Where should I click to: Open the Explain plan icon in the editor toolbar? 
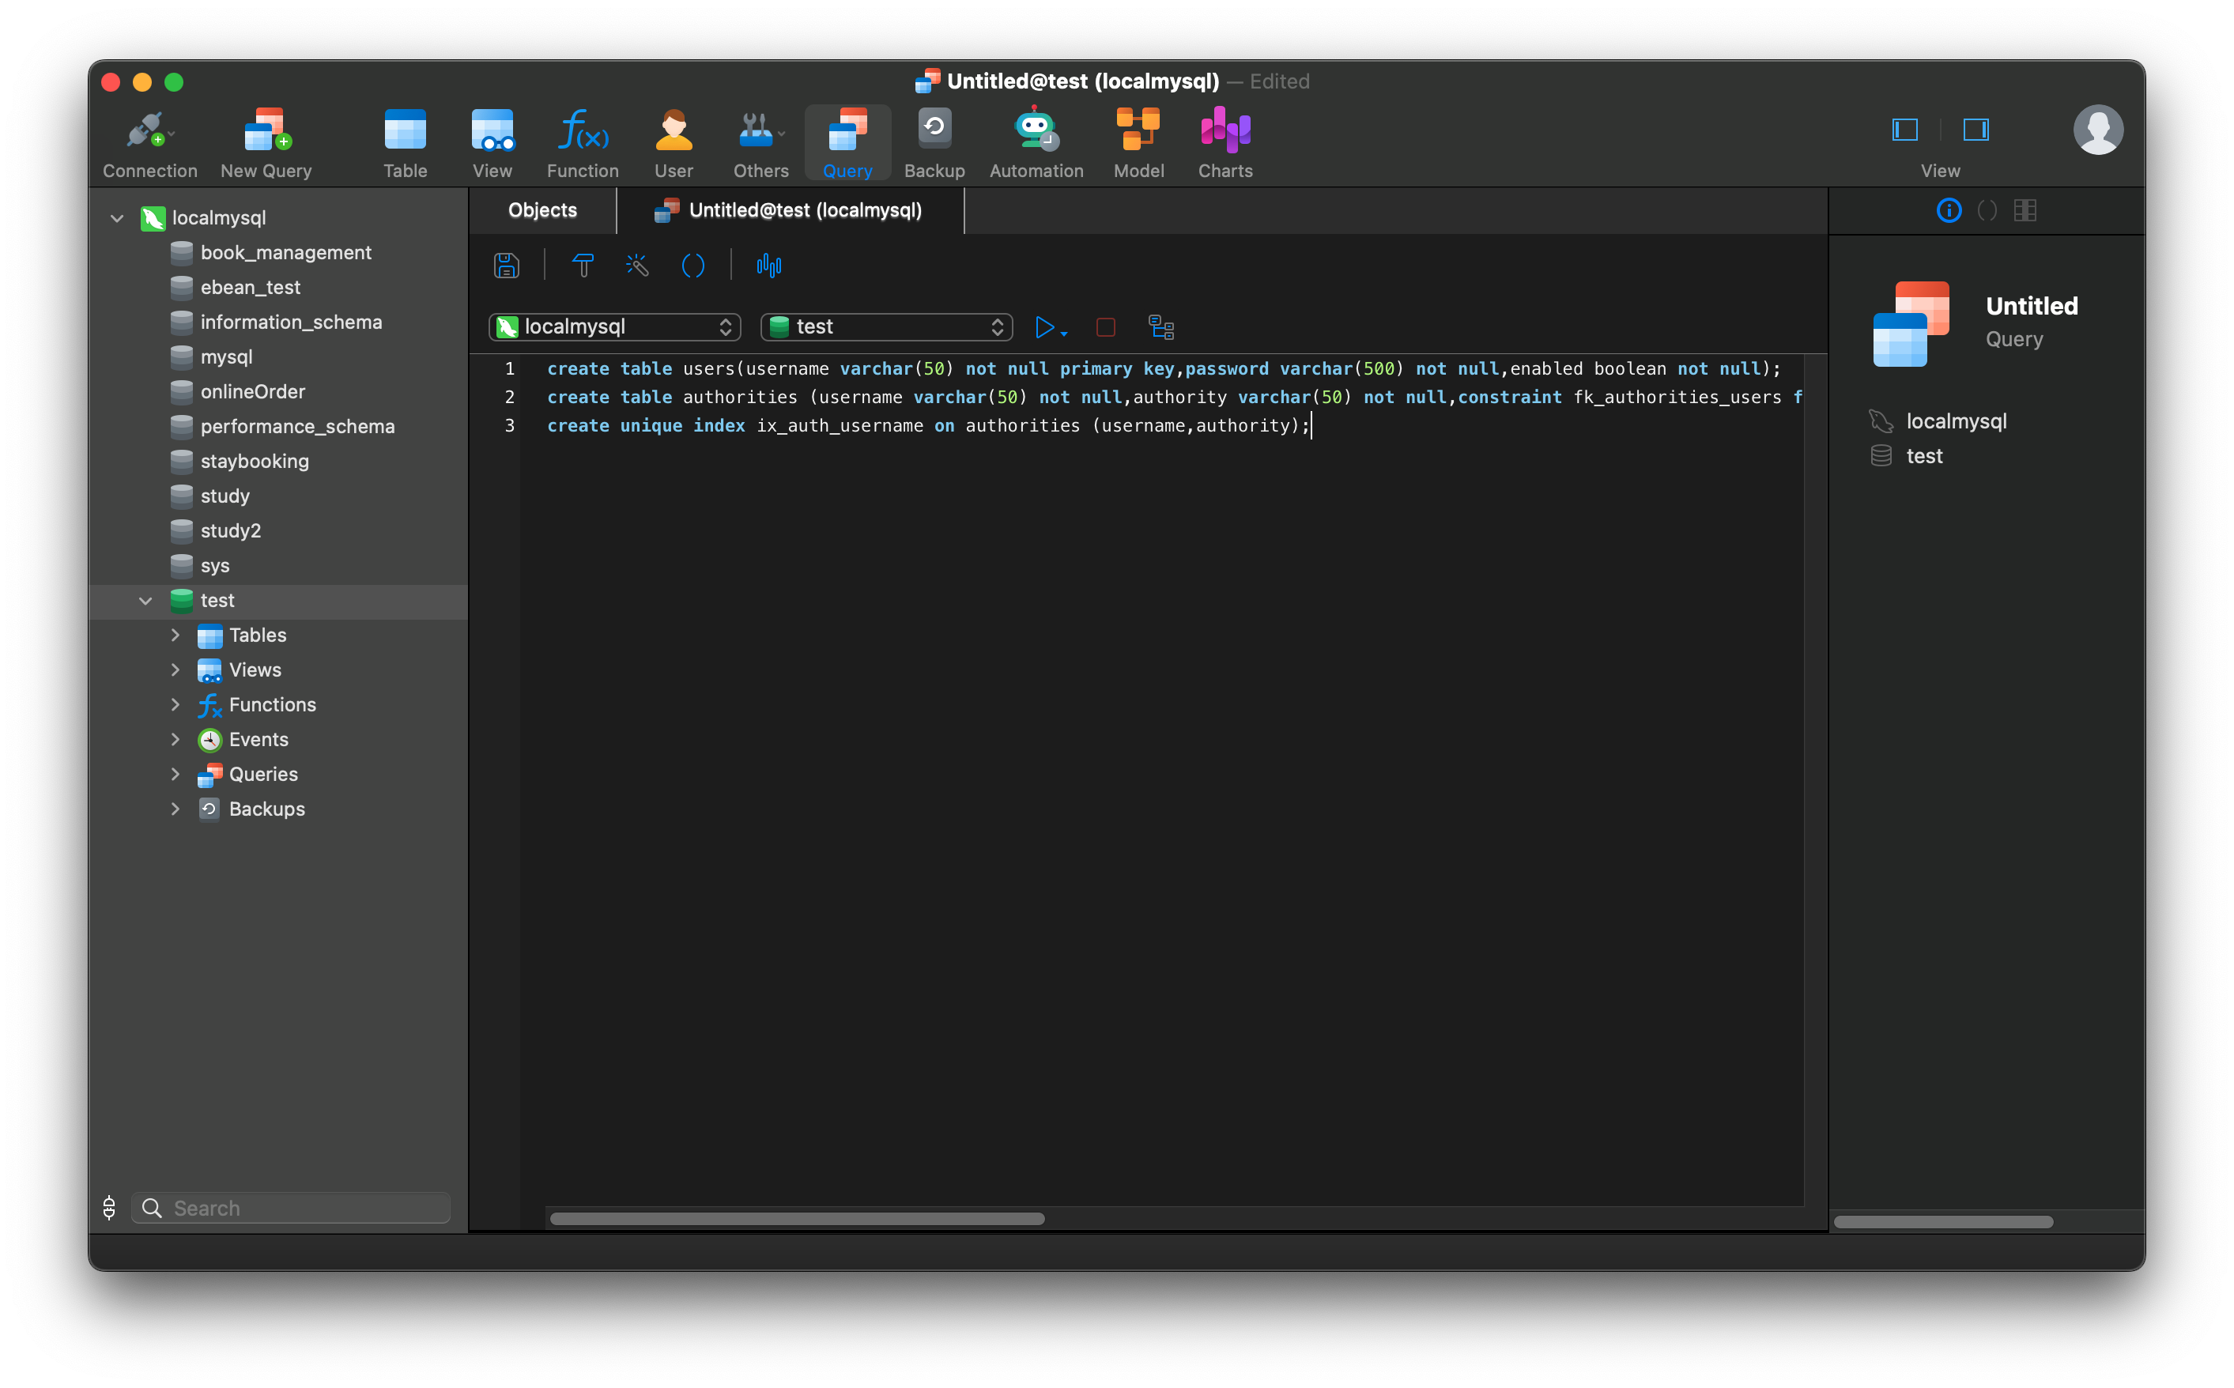coord(769,266)
